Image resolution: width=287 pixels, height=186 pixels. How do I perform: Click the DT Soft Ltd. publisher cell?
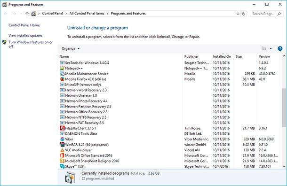tap(193, 133)
